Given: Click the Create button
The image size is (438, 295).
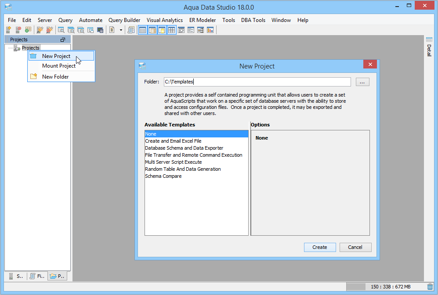Looking at the screenshot, I should pyautogui.click(x=320, y=247).
